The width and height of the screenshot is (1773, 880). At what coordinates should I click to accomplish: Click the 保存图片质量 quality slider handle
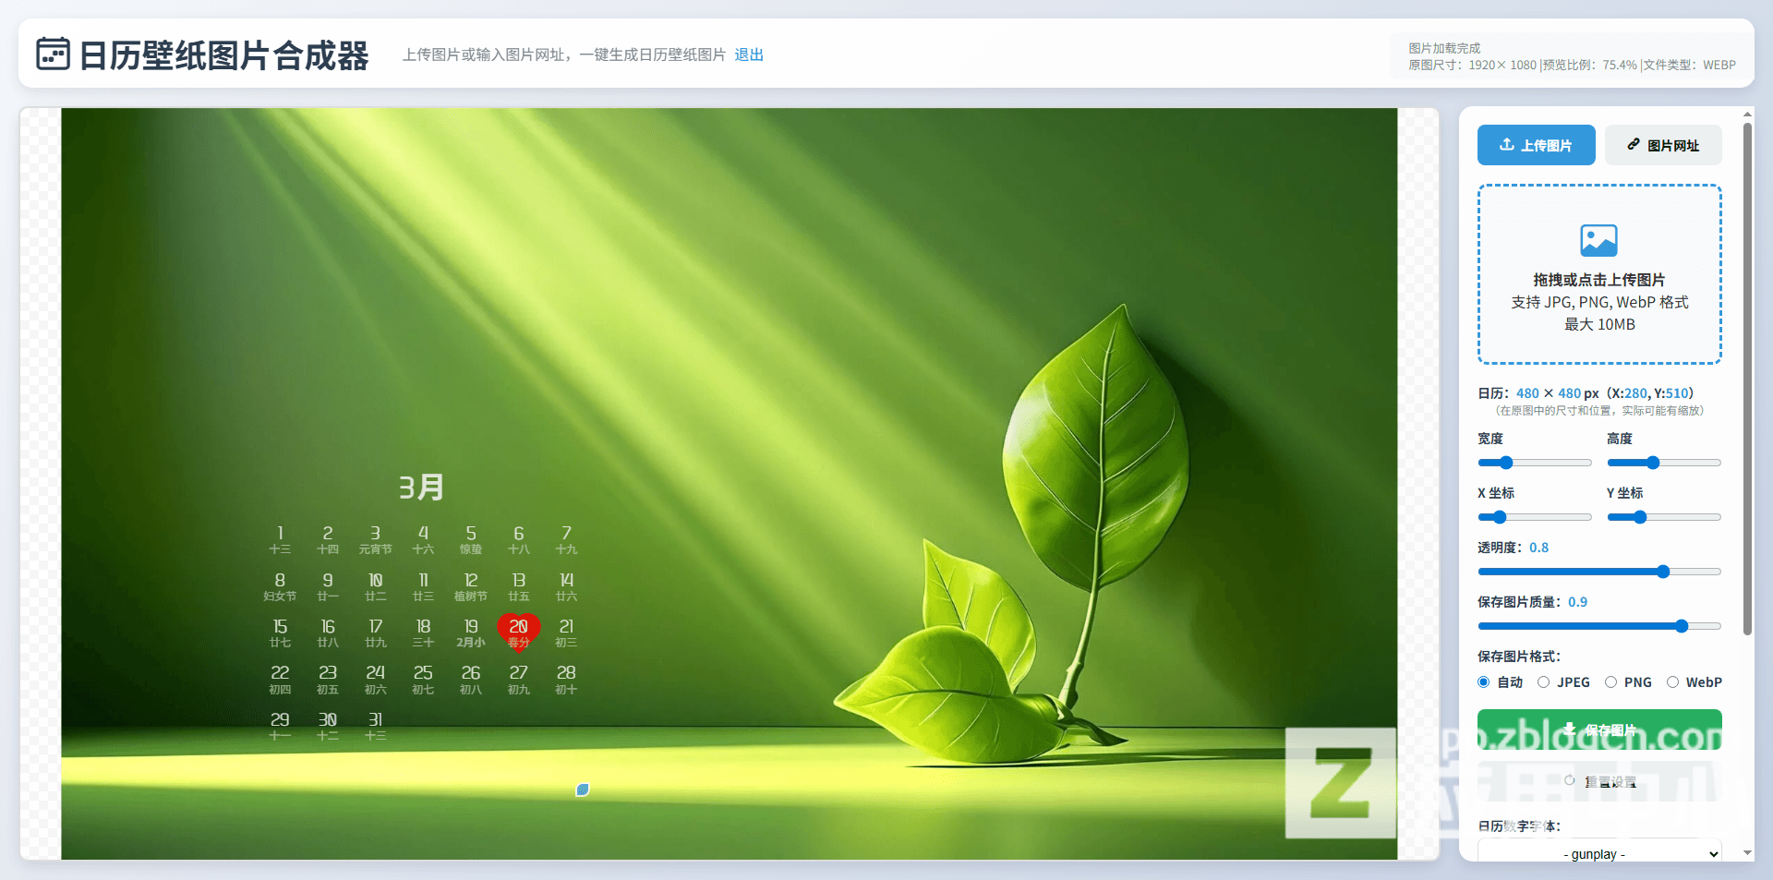coord(1682,626)
